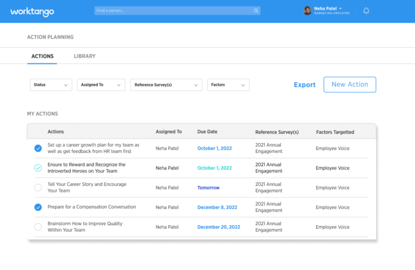
Task: Click the search magnifier icon
Action: (x=256, y=10)
